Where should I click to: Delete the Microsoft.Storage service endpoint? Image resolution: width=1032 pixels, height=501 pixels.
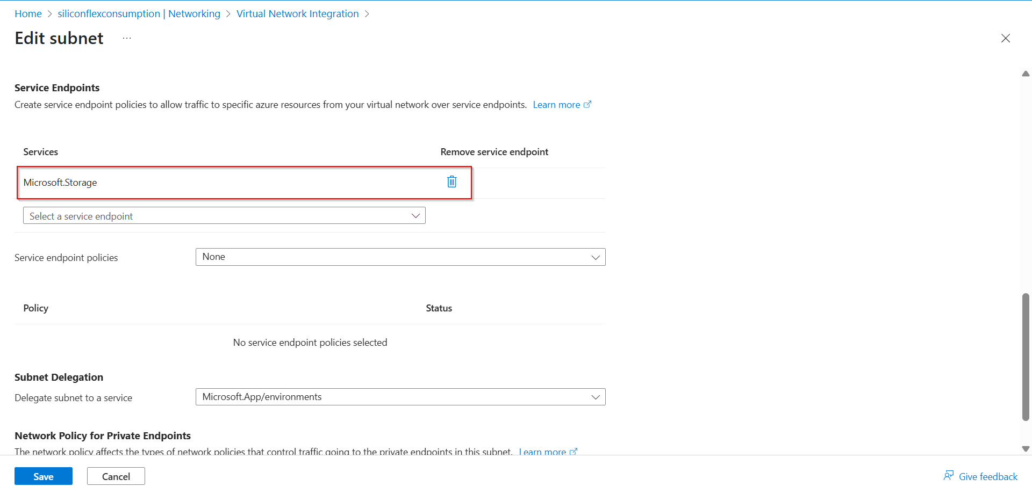click(x=451, y=181)
